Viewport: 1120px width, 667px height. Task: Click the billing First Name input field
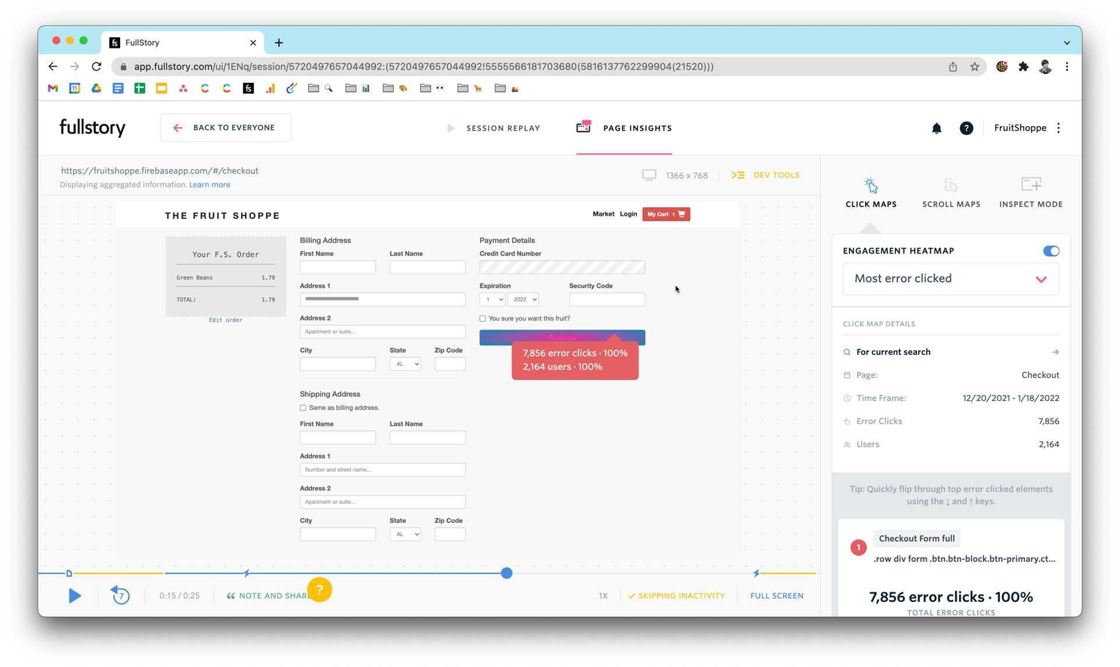coord(338,267)
